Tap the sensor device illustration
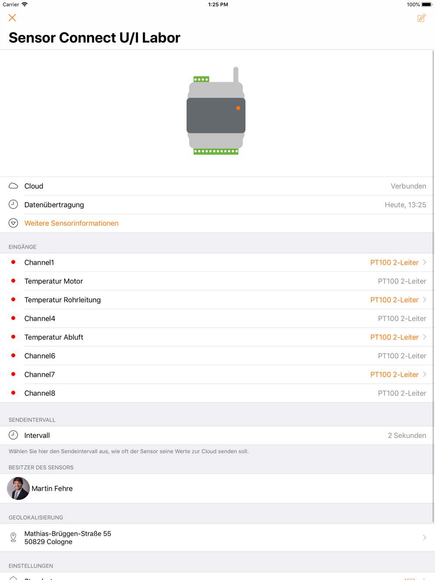 pos(216,111)
